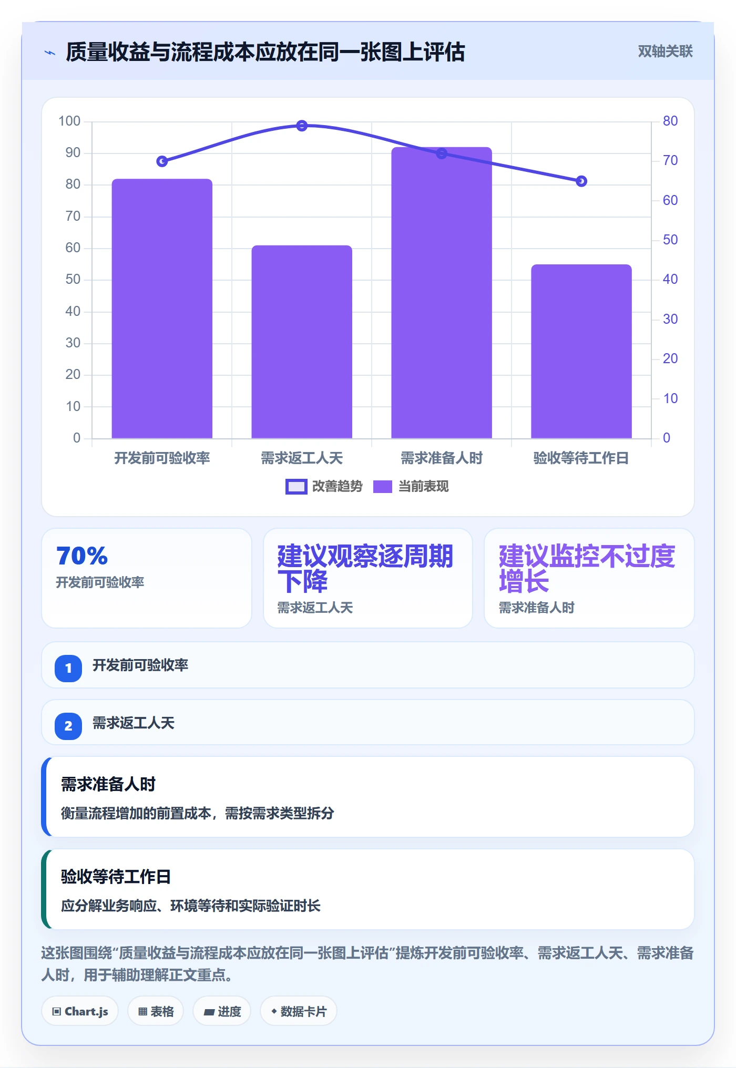The image size is (736, 1068).
Task: Click x-axis label 需求准备人时
Action: 442,458
